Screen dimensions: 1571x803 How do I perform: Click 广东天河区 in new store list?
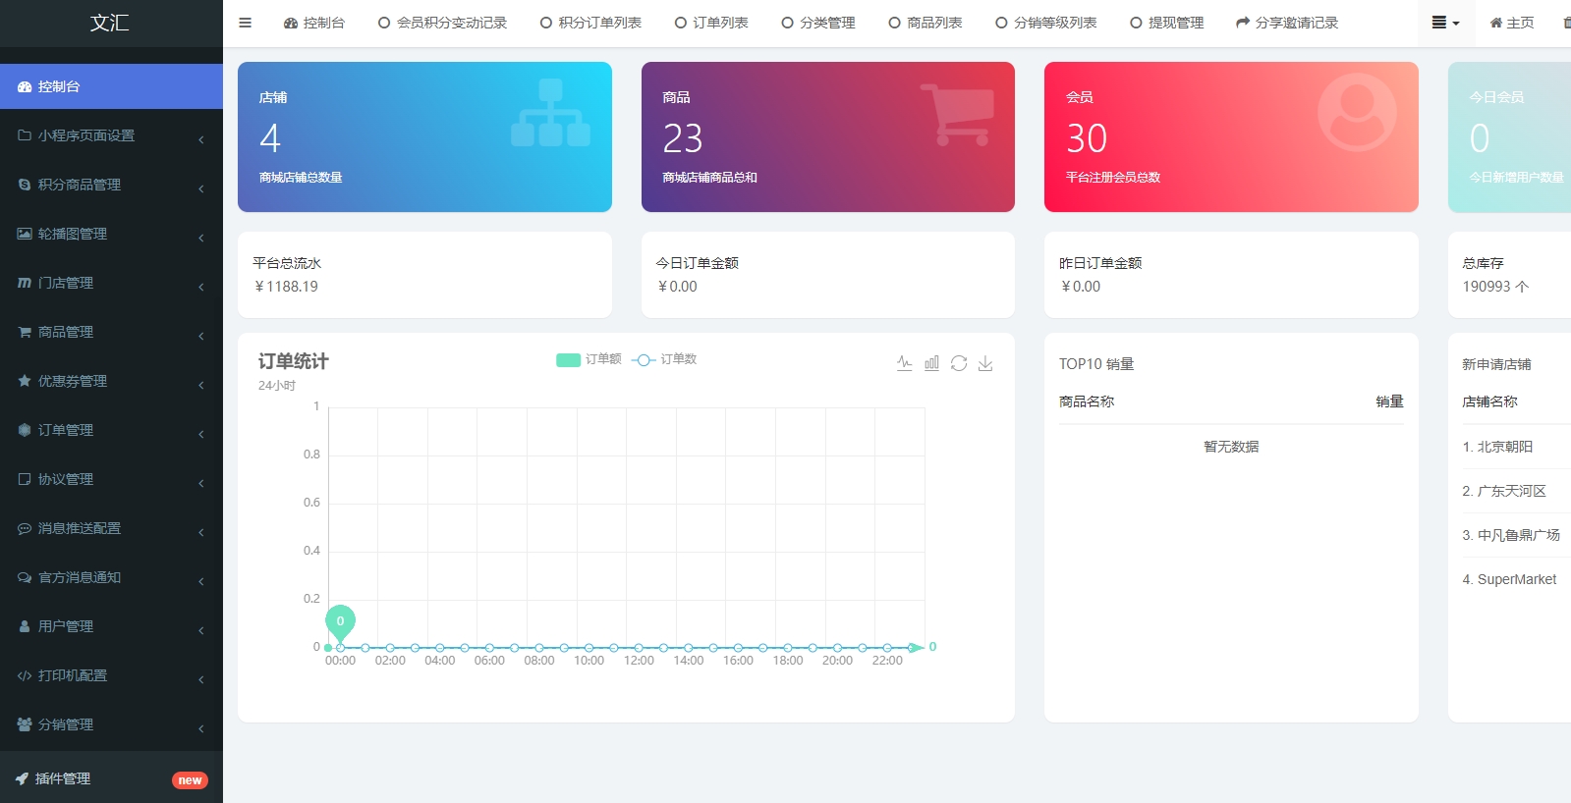click(x=1512, y=491)
